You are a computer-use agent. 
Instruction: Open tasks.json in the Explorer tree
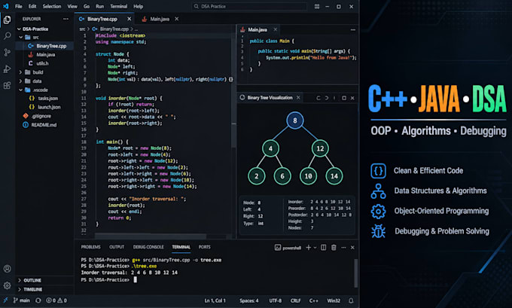pyautogui.click(x=44, y=99)
